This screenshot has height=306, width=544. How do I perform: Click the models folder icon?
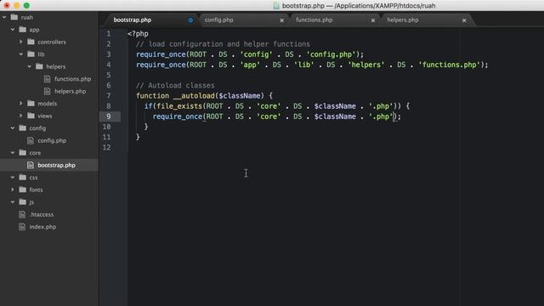31,104
